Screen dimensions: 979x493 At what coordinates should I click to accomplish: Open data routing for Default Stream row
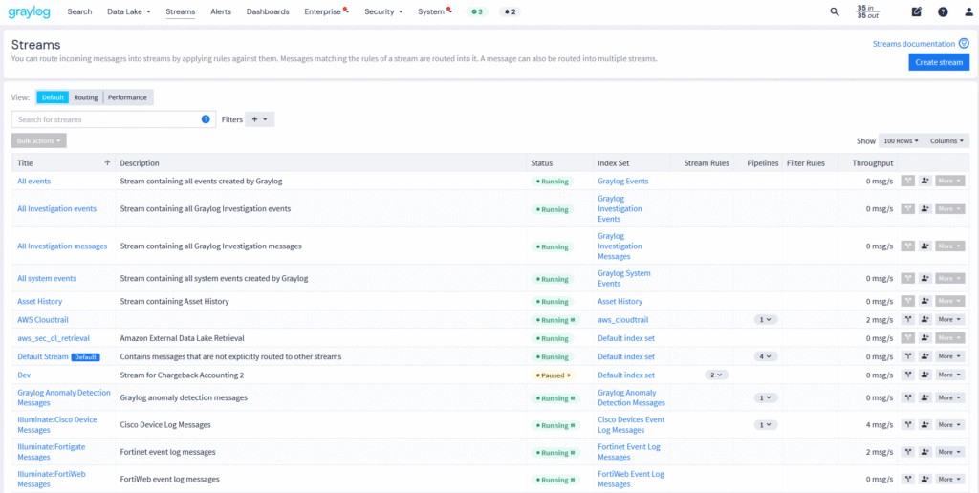908,356
